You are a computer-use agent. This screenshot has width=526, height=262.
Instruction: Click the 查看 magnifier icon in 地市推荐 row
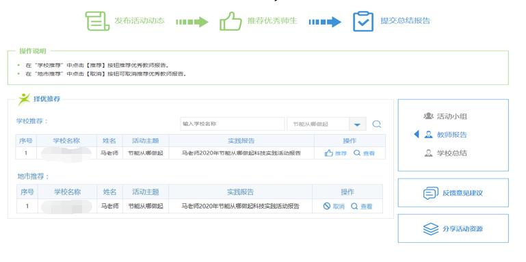pyautogui.click(x=354, y=207)
